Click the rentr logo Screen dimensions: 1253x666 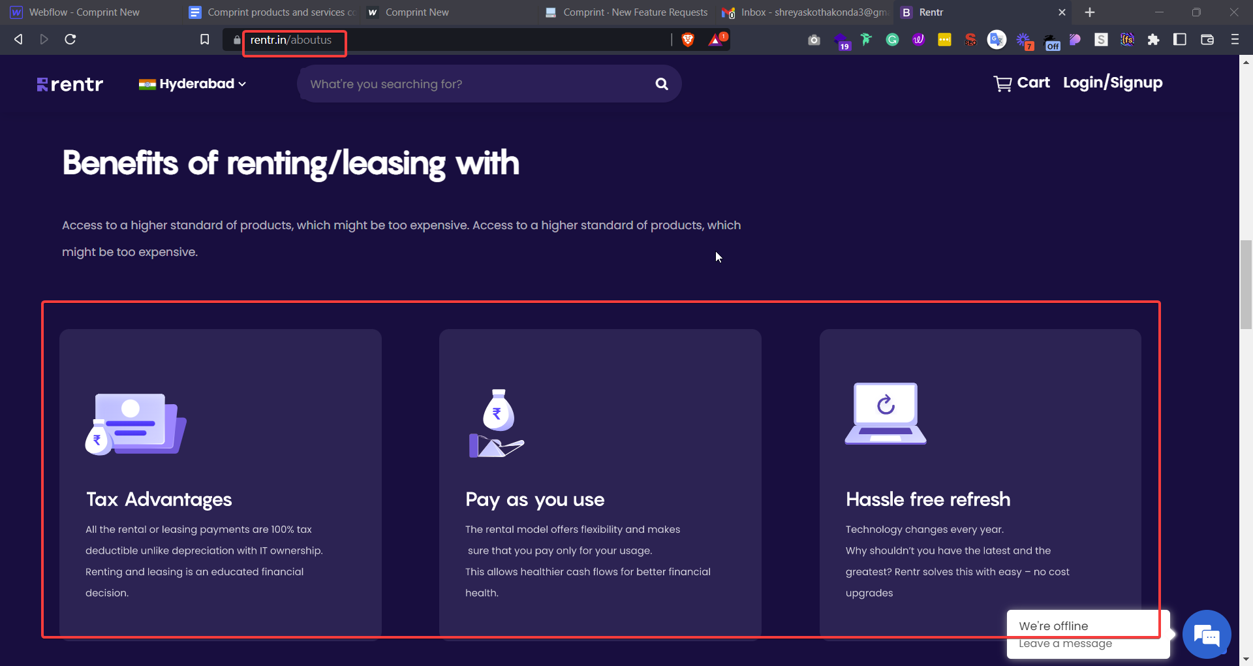click(x=70, y=84)
